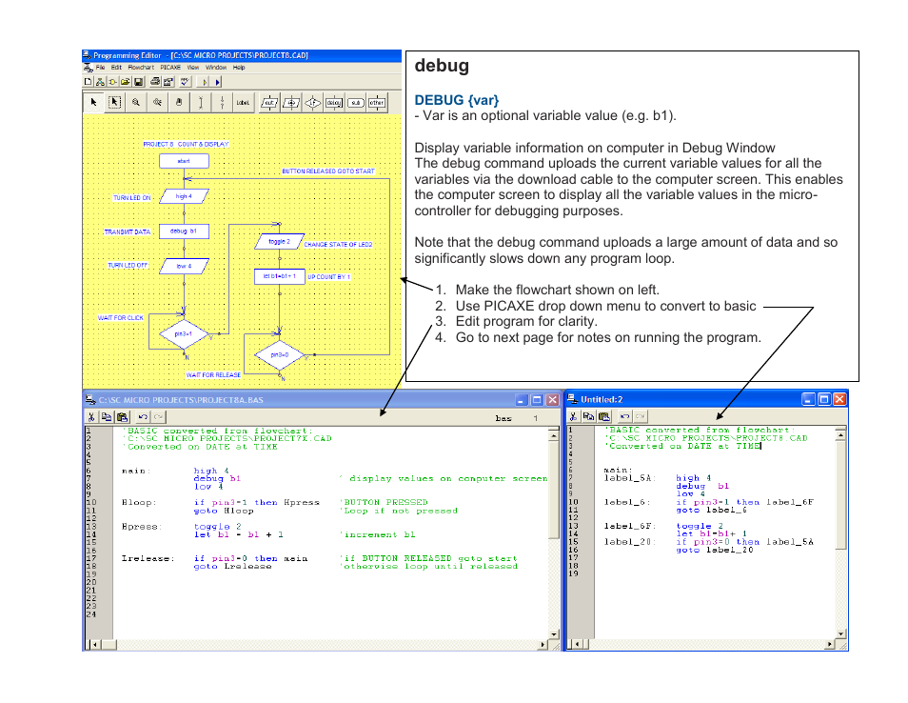Select the 'other' block tool

pyautogui.click(x=377, y=103)
